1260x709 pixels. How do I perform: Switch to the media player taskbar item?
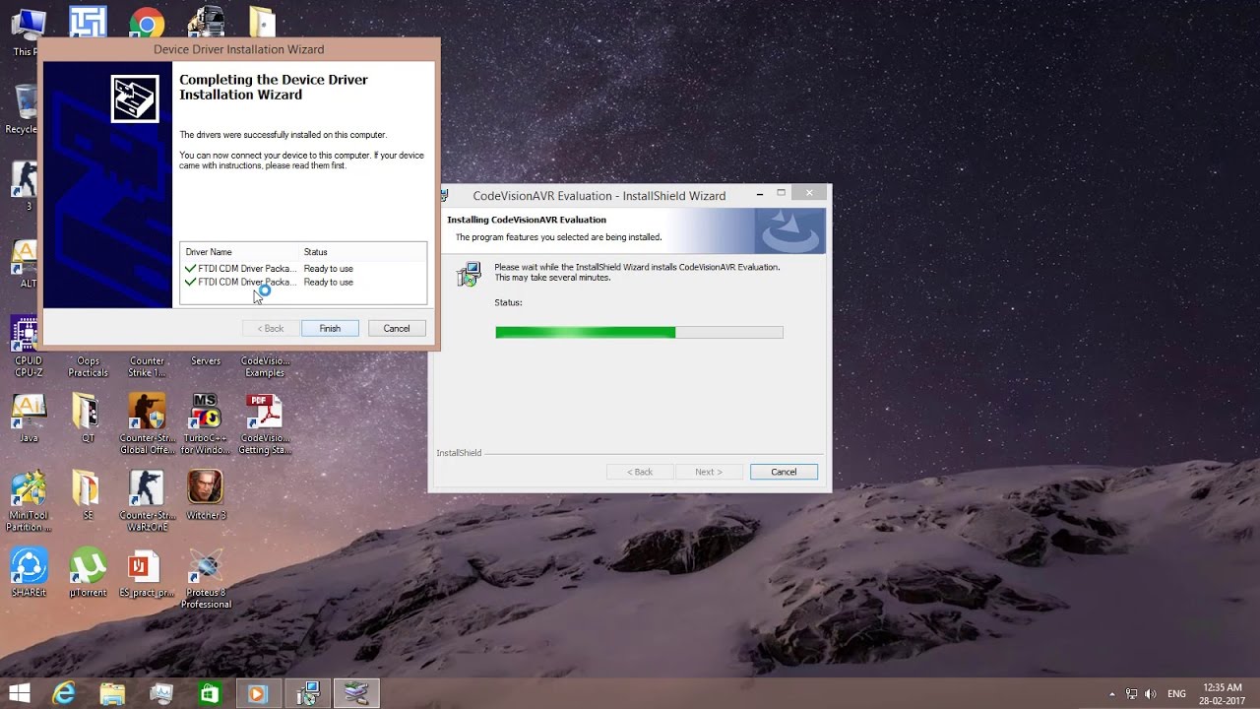(258, 693)
